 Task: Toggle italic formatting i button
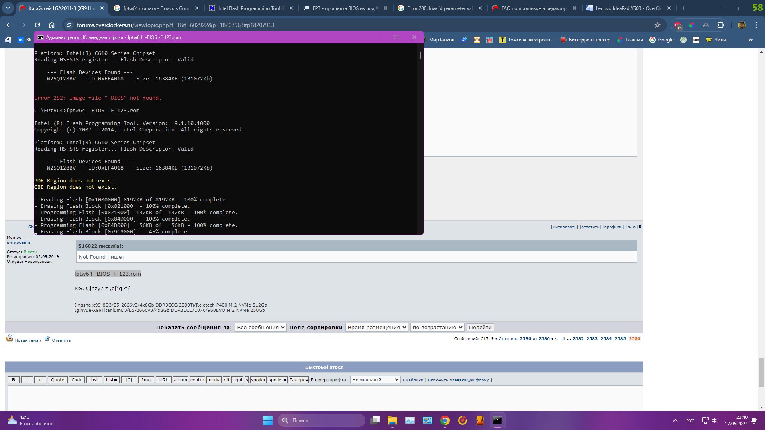27,380
